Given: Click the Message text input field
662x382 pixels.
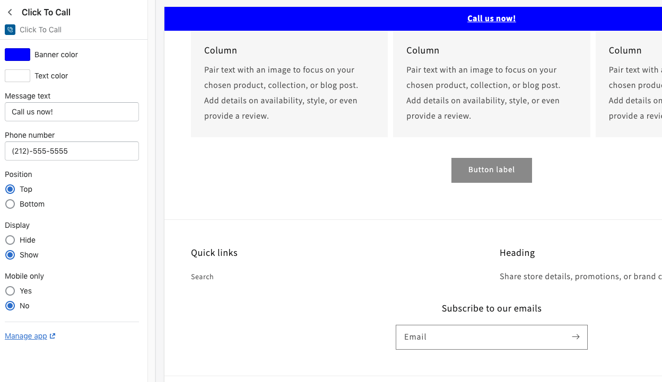Looking at the screenshot, I should pyautogui.click(x=72, y=112).
